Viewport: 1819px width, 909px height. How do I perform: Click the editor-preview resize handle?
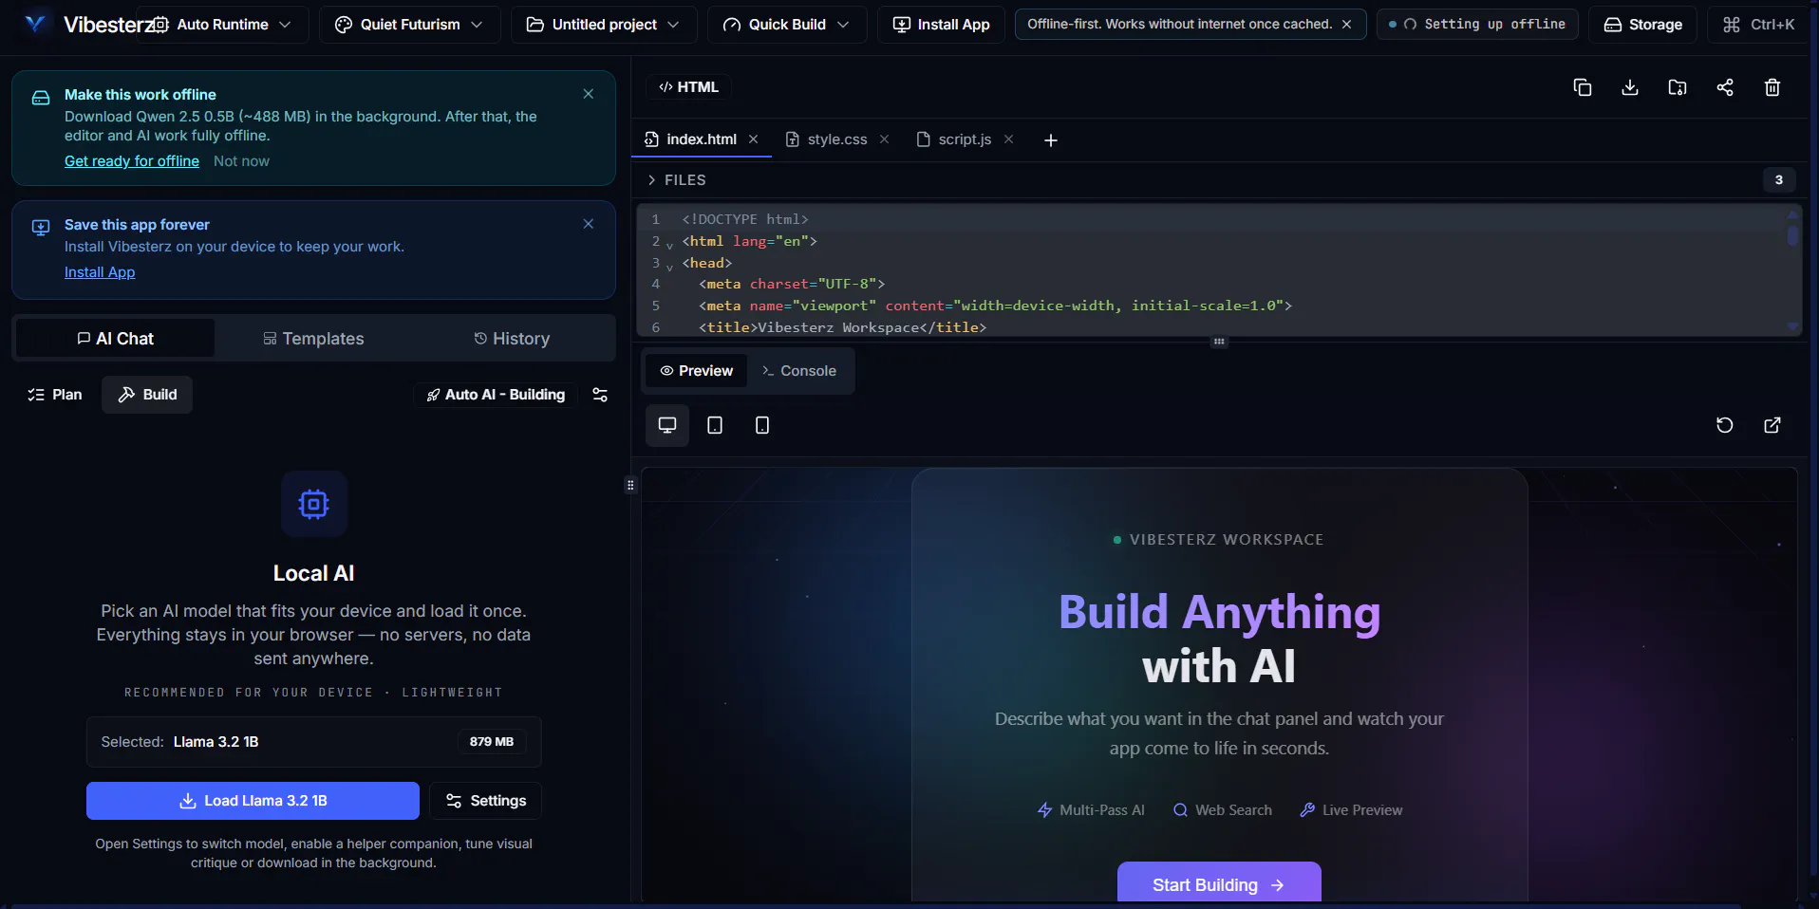[x=1219, y=342]
